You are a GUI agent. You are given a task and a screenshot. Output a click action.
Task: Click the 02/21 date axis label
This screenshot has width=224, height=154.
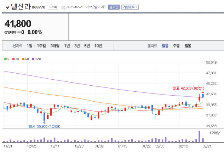[x=207, y=146]
